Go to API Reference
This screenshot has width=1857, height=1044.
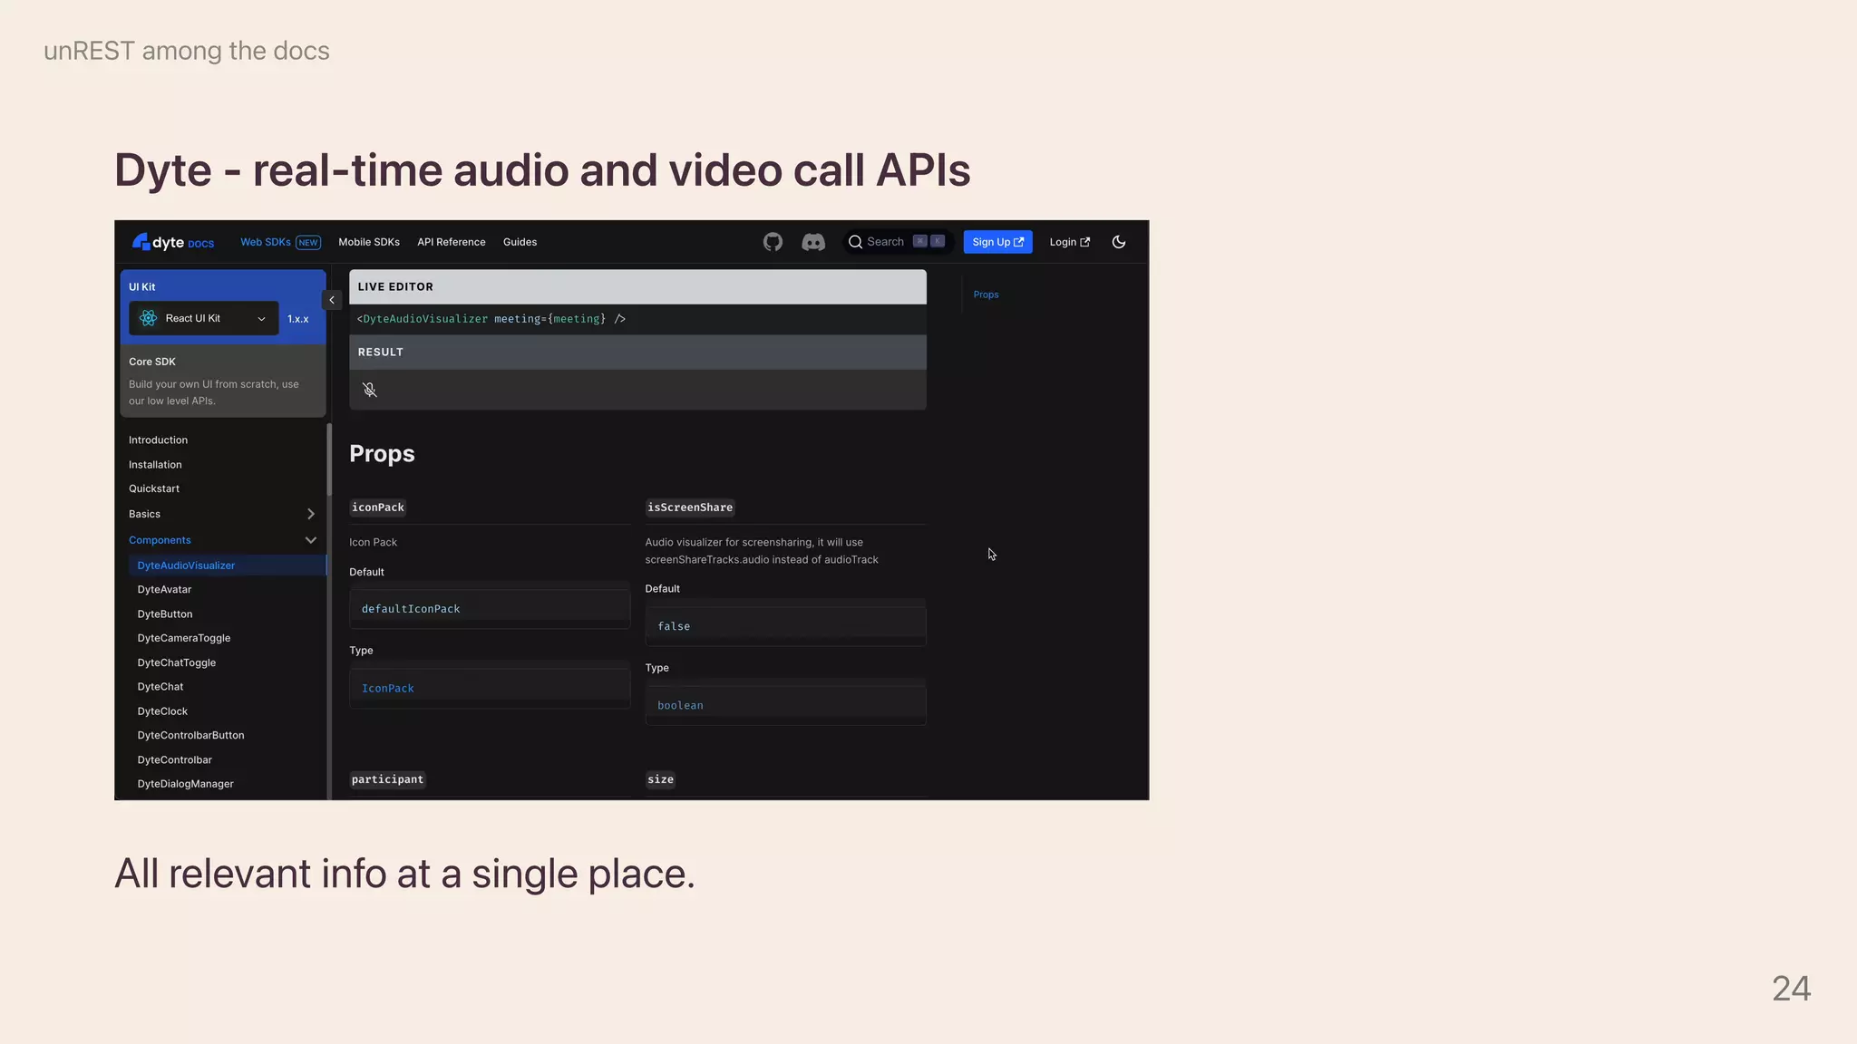452,242
